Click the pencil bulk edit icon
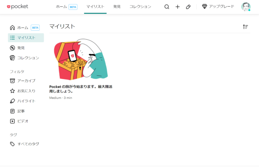Viewport: 259px width, 167px height. point(188,7)
